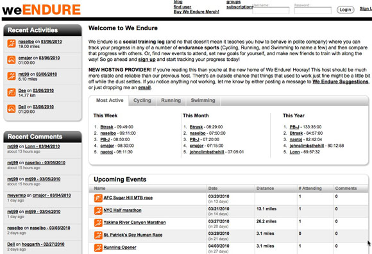Click the icon for Yakima River Canyon Marathon

click(x=98, y=223)
